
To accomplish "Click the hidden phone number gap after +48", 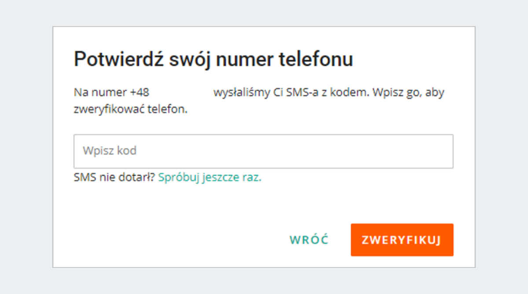I will coord(180,93).
